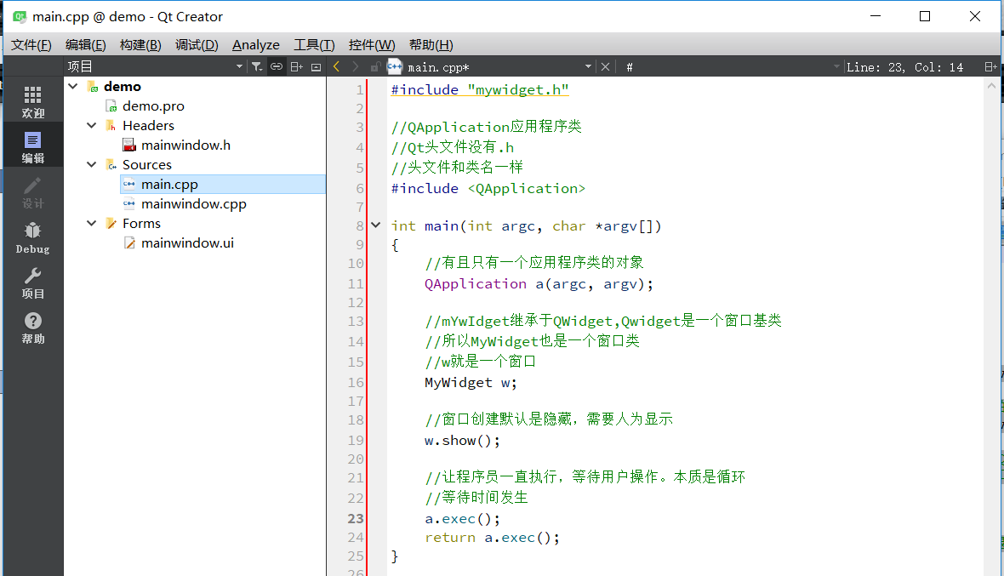Go forward in editor navigation history

click(356, 66)
